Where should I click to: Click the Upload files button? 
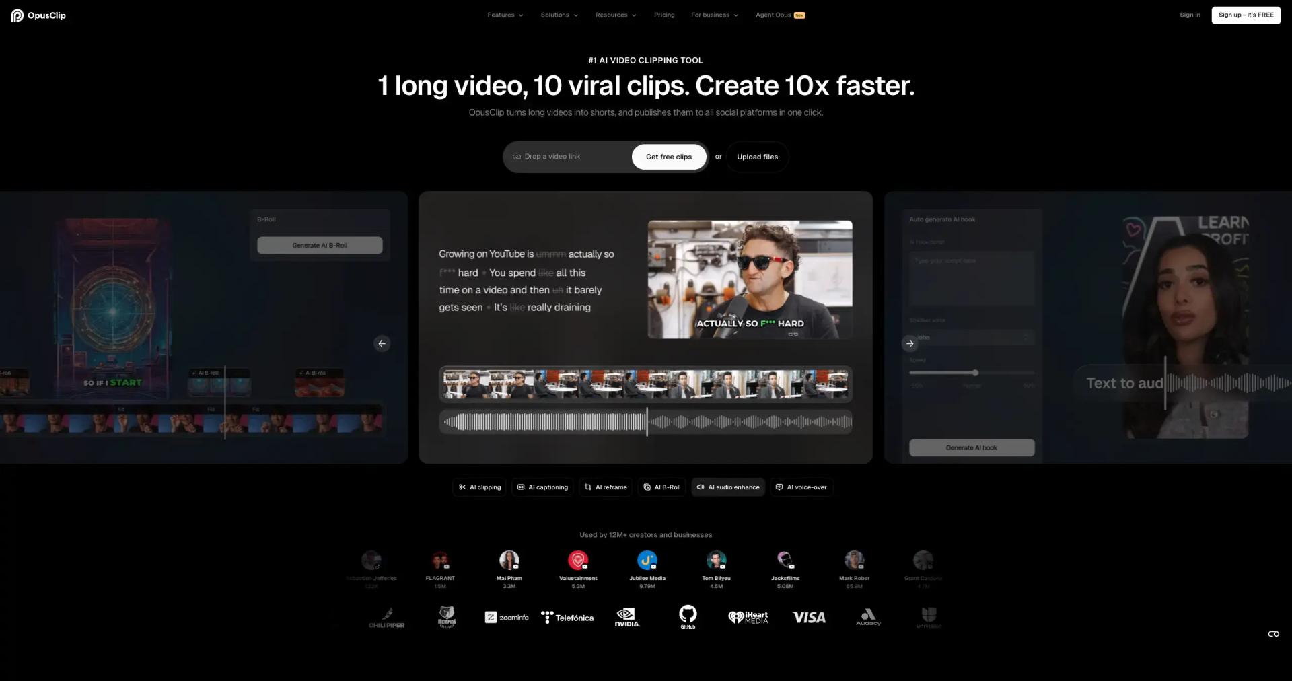[756, 156]
